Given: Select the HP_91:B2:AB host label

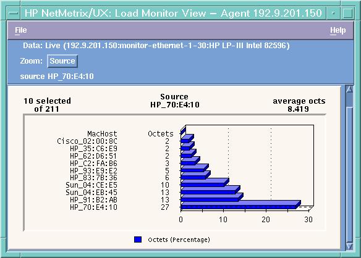Looking at the screenshot, I should pyautogui.click(x=93, y=199).
